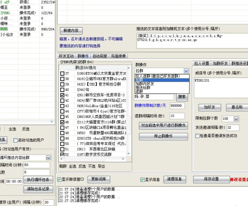Click the 查名称 button
248x206 pixels.
(237, 107)
